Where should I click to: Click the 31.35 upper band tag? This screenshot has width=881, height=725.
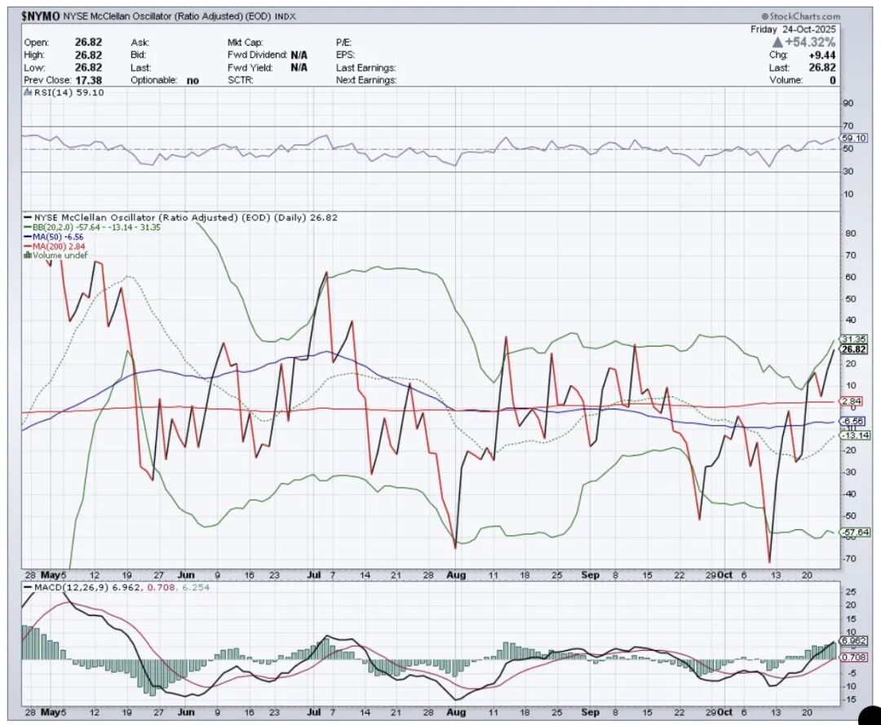pyautogui.click(x=854, y=339)
